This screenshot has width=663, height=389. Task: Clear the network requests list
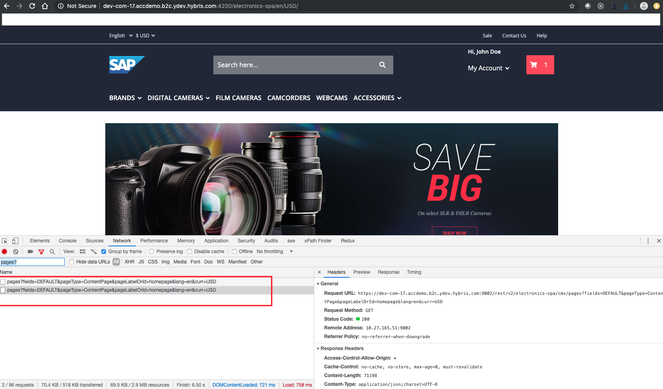pyautogui.click(x=15, y=252)
